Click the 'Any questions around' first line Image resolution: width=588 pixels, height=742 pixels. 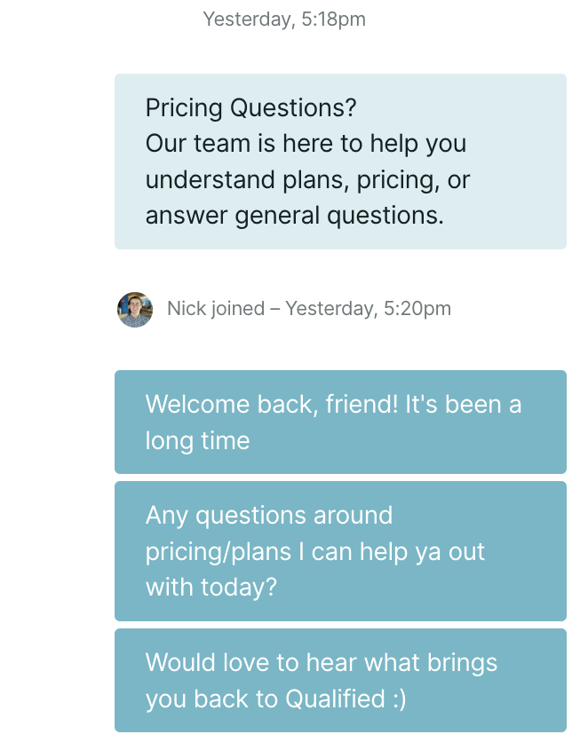pyautogui.click(x=269, y=516)
